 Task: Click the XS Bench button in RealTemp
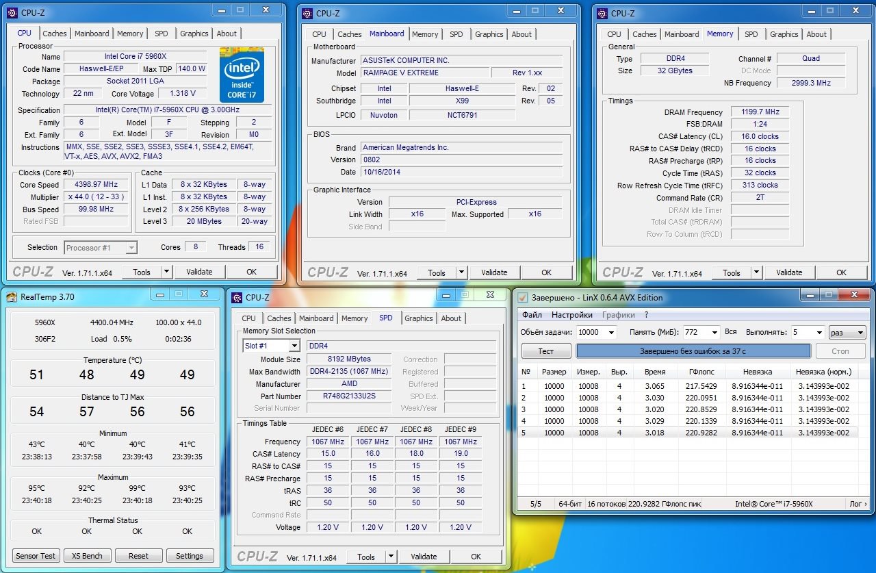tap(88, 556)
